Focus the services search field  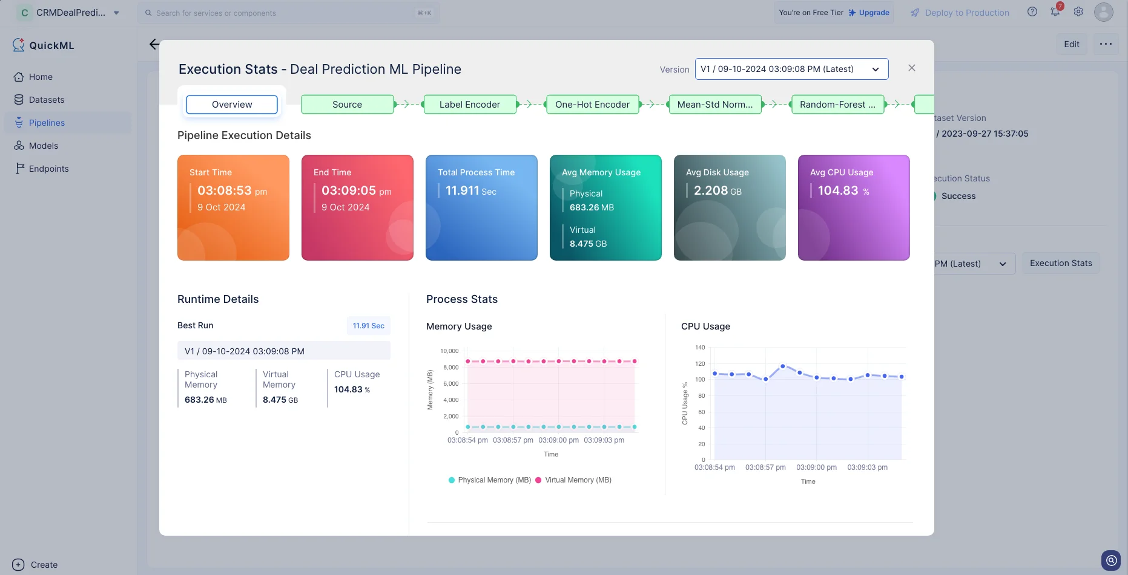[289, 13]
